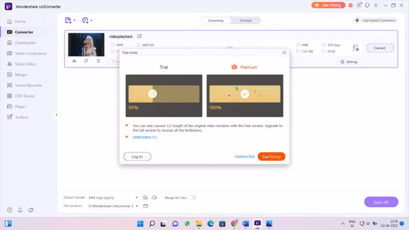Screen dimensions: 409x230
Task: Open the taskbar Search icon
Action: [x=152, y=224]
